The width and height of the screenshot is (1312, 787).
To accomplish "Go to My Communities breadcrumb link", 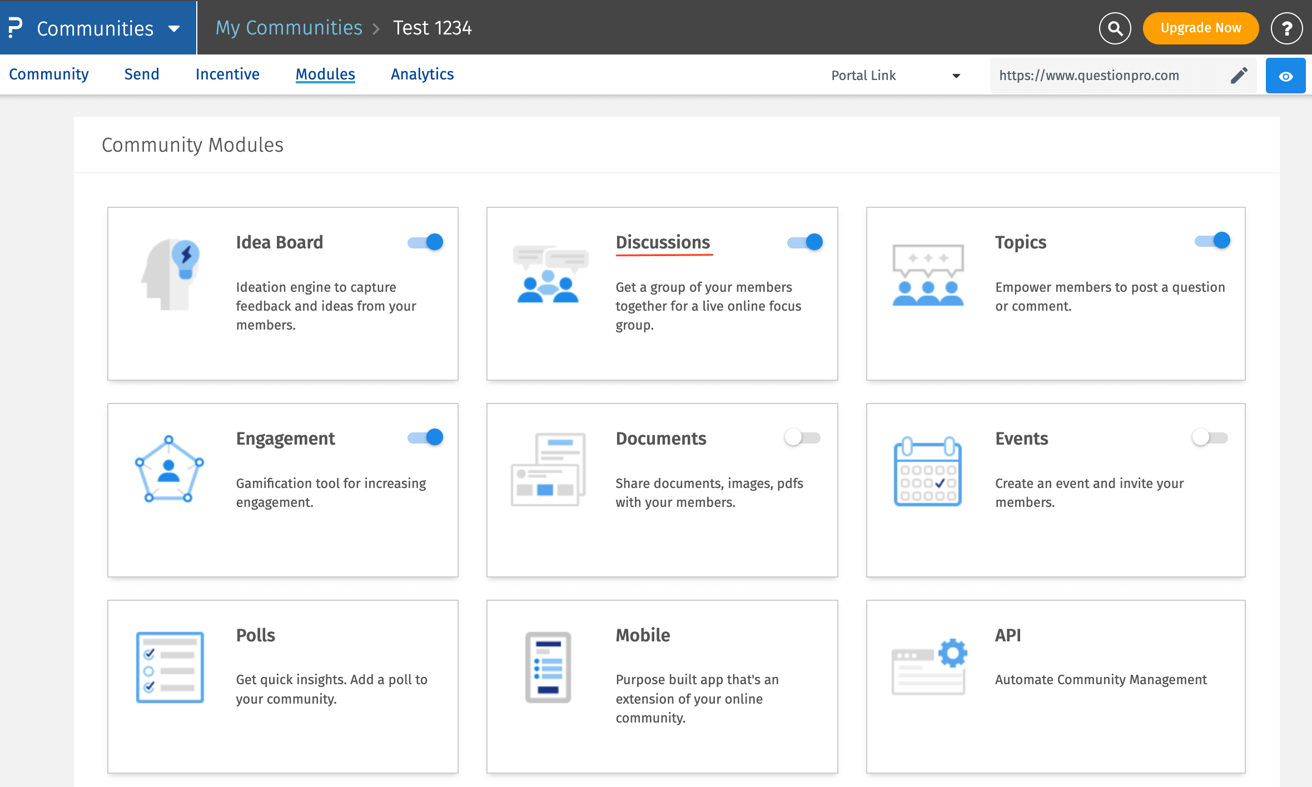I will point(289,28).
